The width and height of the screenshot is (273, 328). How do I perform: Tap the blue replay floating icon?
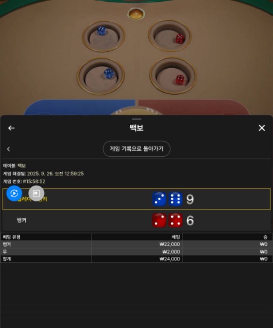pyautogui.click(x=14, y=193)
